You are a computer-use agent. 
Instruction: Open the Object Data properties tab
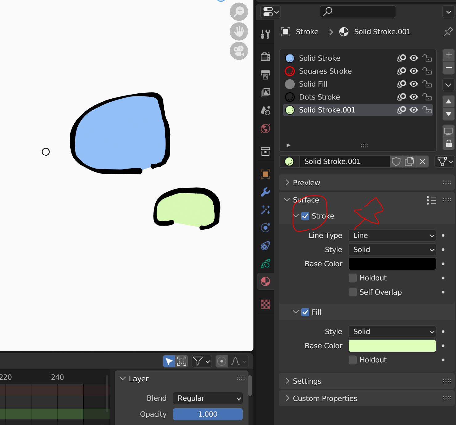pos(265,264)
